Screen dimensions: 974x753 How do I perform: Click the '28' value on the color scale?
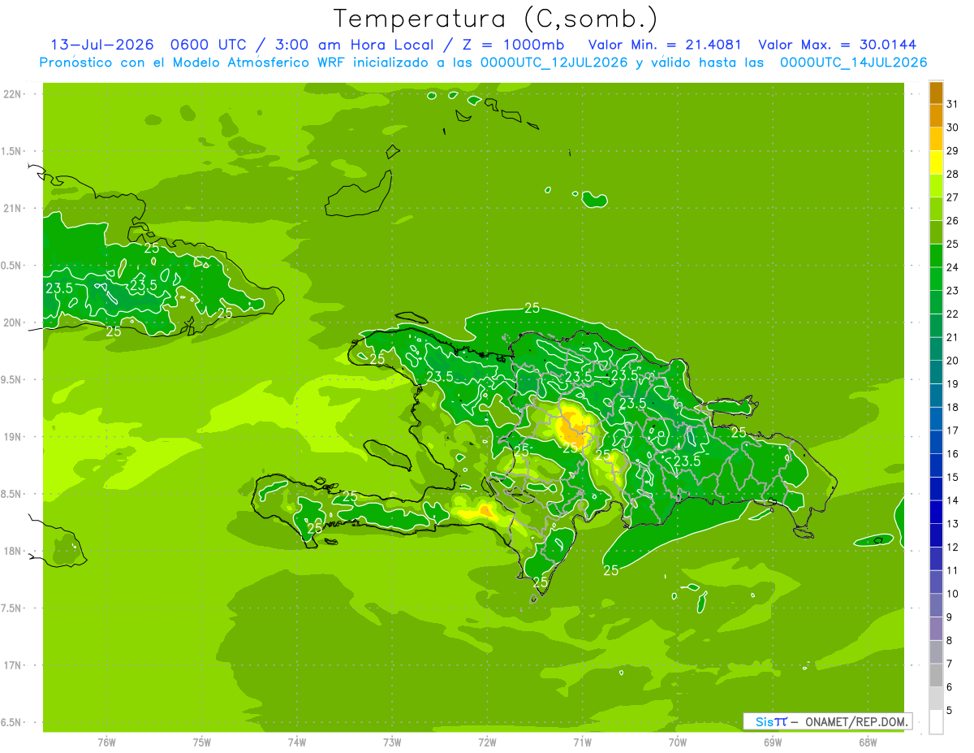tap(953, 174)
